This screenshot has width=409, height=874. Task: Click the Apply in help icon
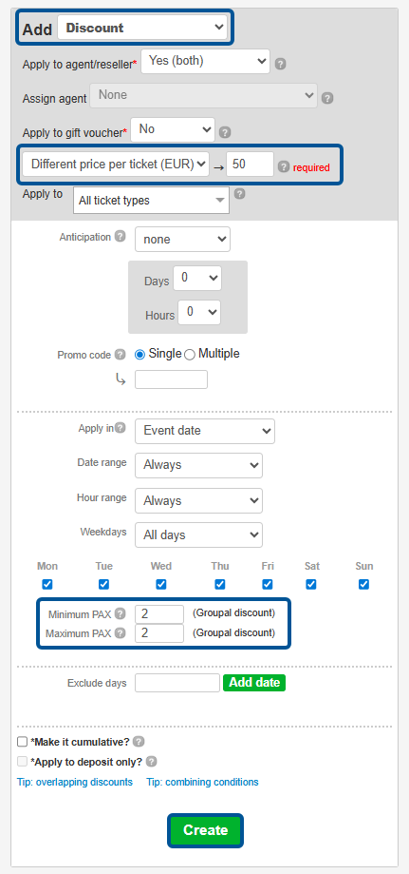pyautogui.click(x=121, y=428)
